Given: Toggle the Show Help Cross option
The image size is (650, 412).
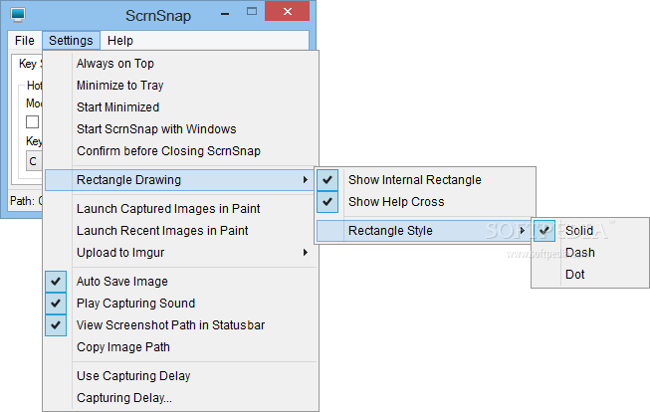Looking at the screenshot, I should pyautogui.click(x=395, y=202).
